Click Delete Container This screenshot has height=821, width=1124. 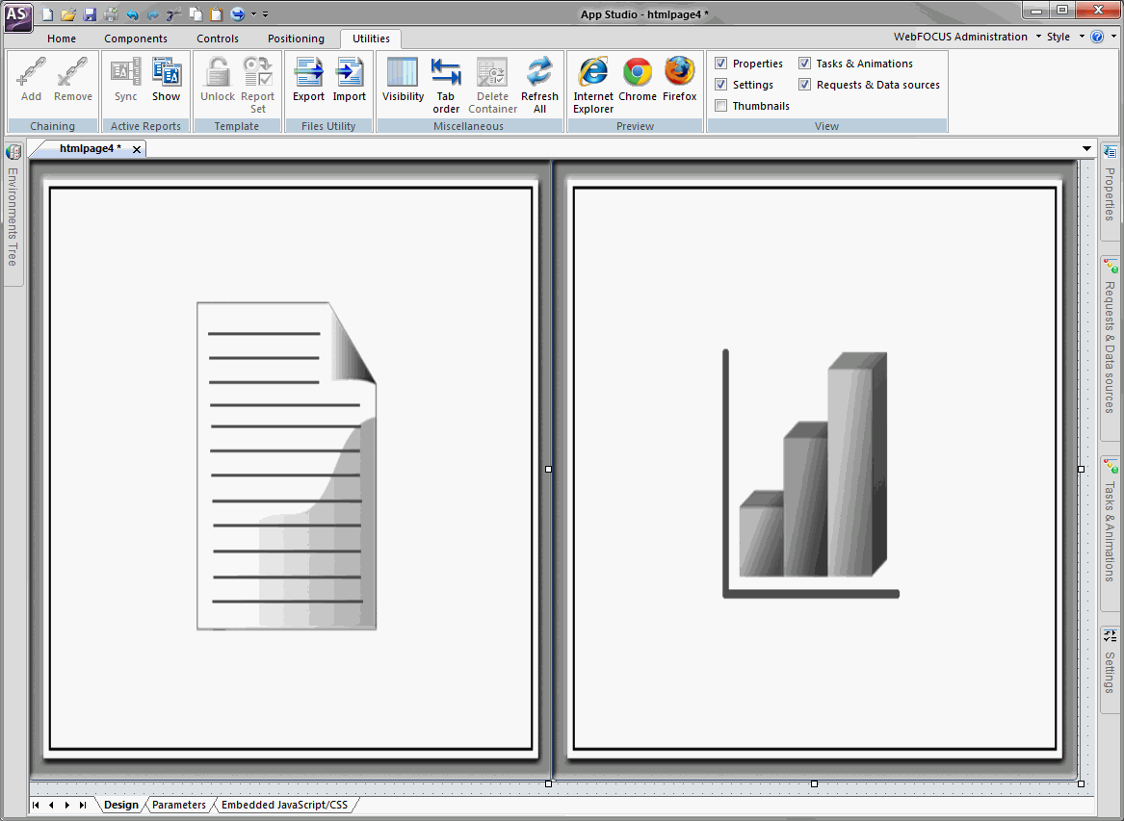click(492, 86)
